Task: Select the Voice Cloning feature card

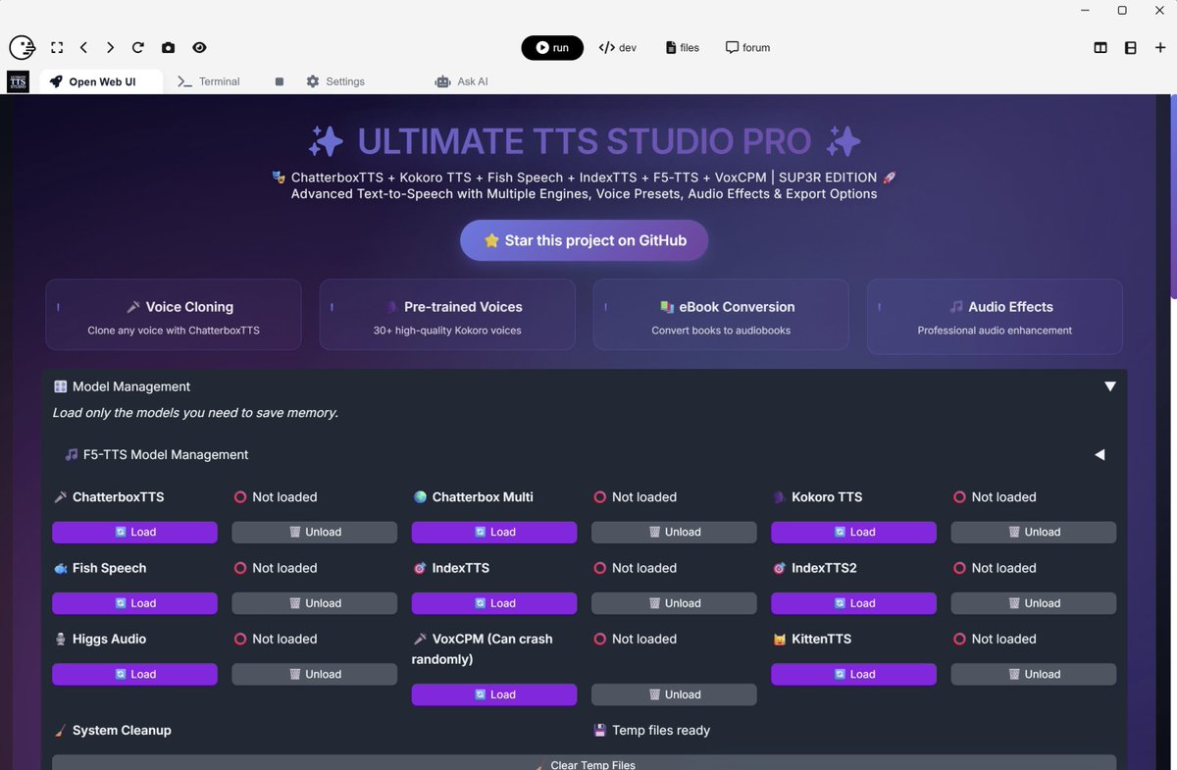Action: click(x=174, y=315)
